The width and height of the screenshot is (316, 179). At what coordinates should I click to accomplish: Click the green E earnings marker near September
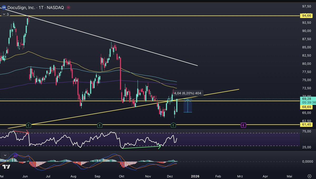[x=100, y=125]
